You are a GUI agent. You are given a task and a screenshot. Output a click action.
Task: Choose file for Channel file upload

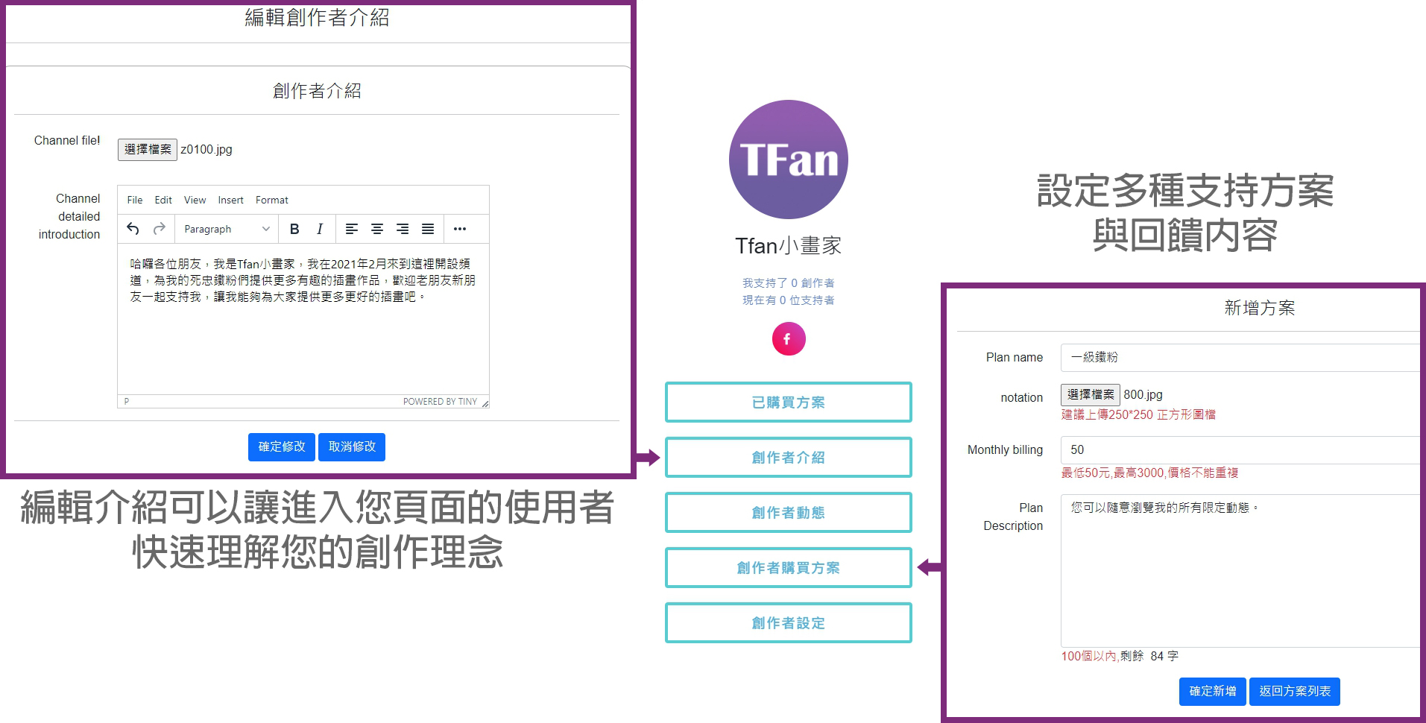click(x=147, y=150)
